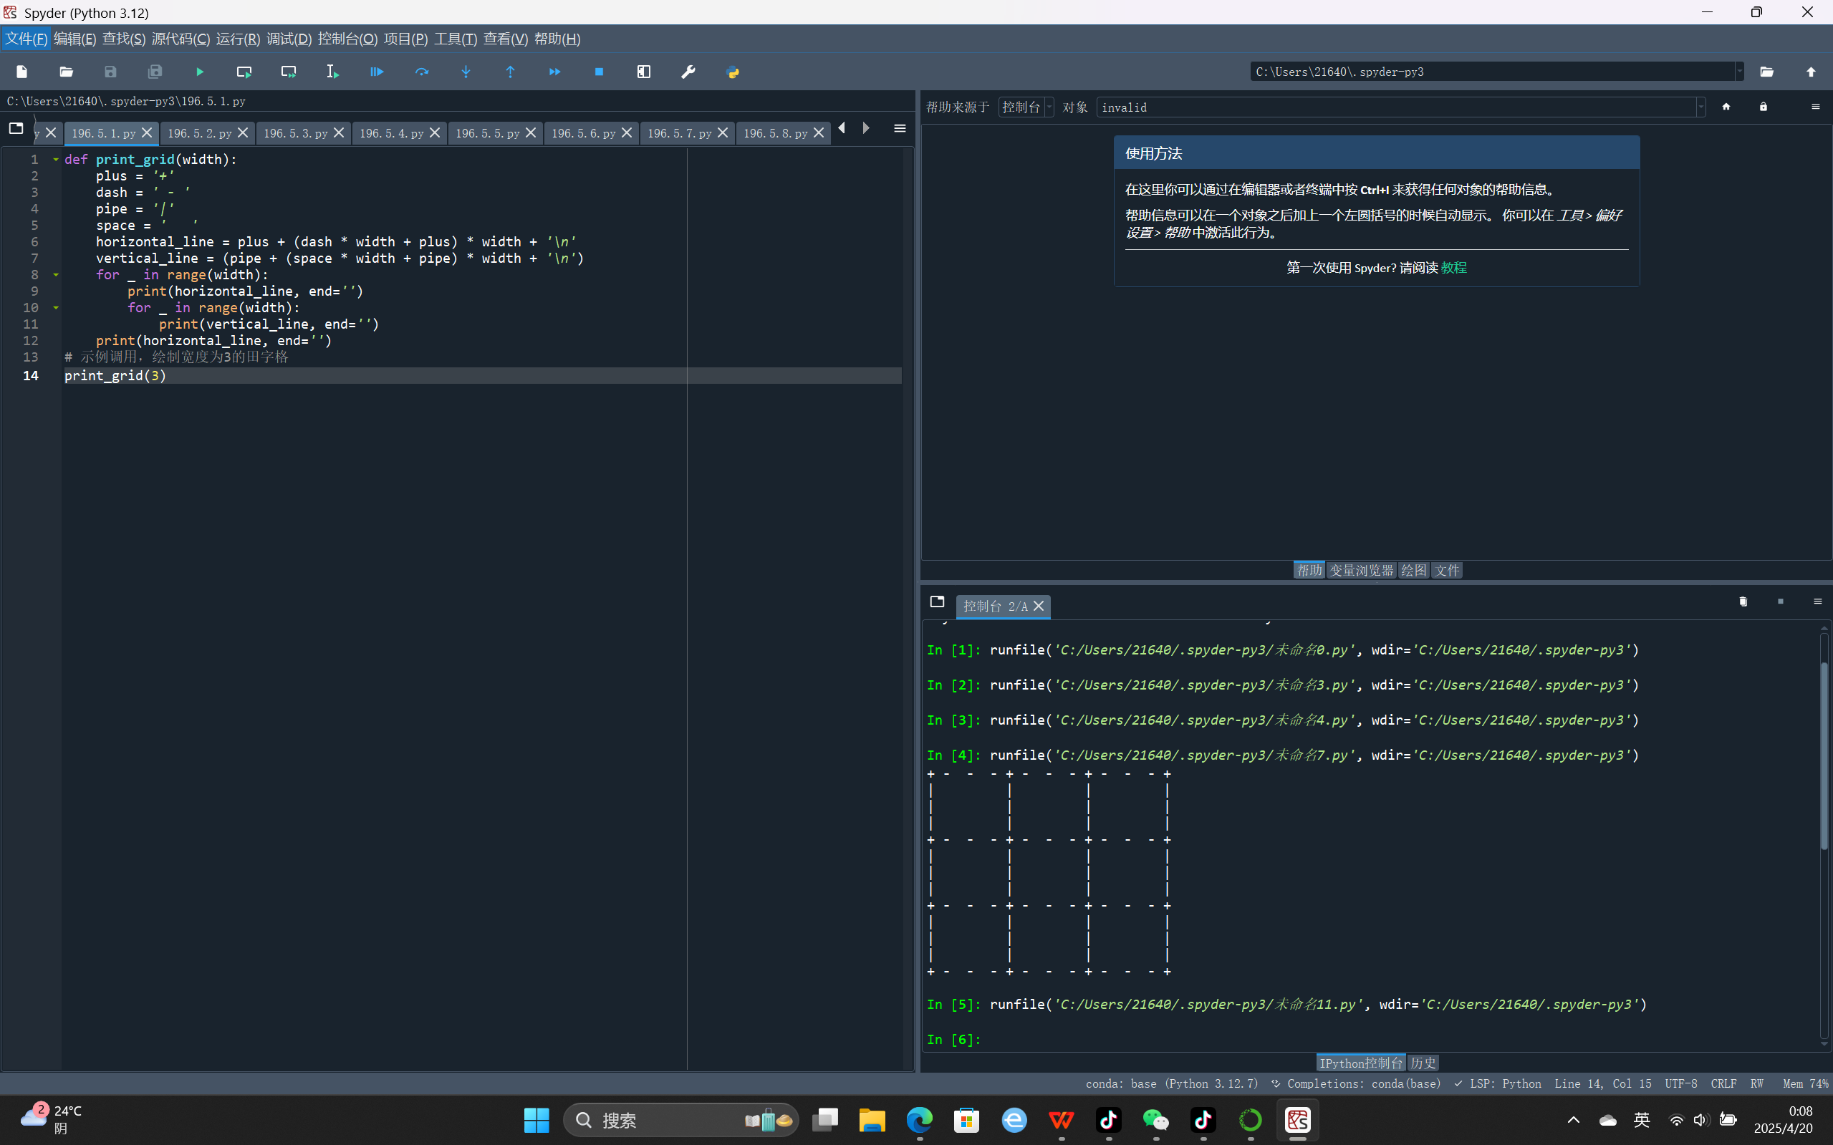
Task: Click the Save all files icon
Action: tap(155, 72)
